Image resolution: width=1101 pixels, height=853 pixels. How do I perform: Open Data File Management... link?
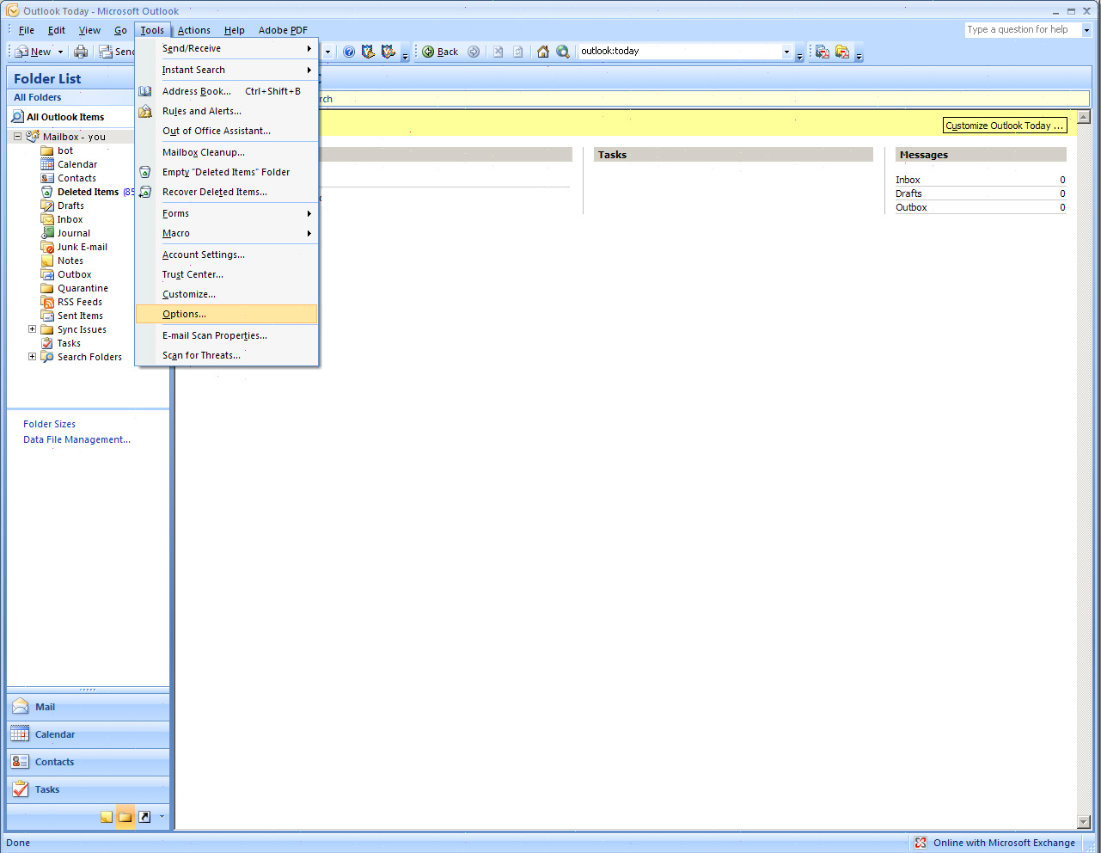[x=76, y=440]
